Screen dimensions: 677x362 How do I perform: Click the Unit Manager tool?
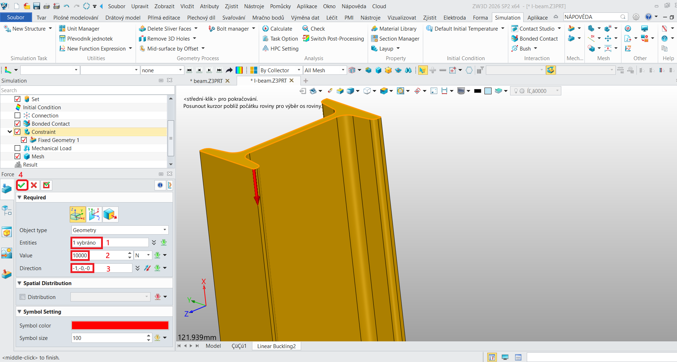click(x=79, y=28)
